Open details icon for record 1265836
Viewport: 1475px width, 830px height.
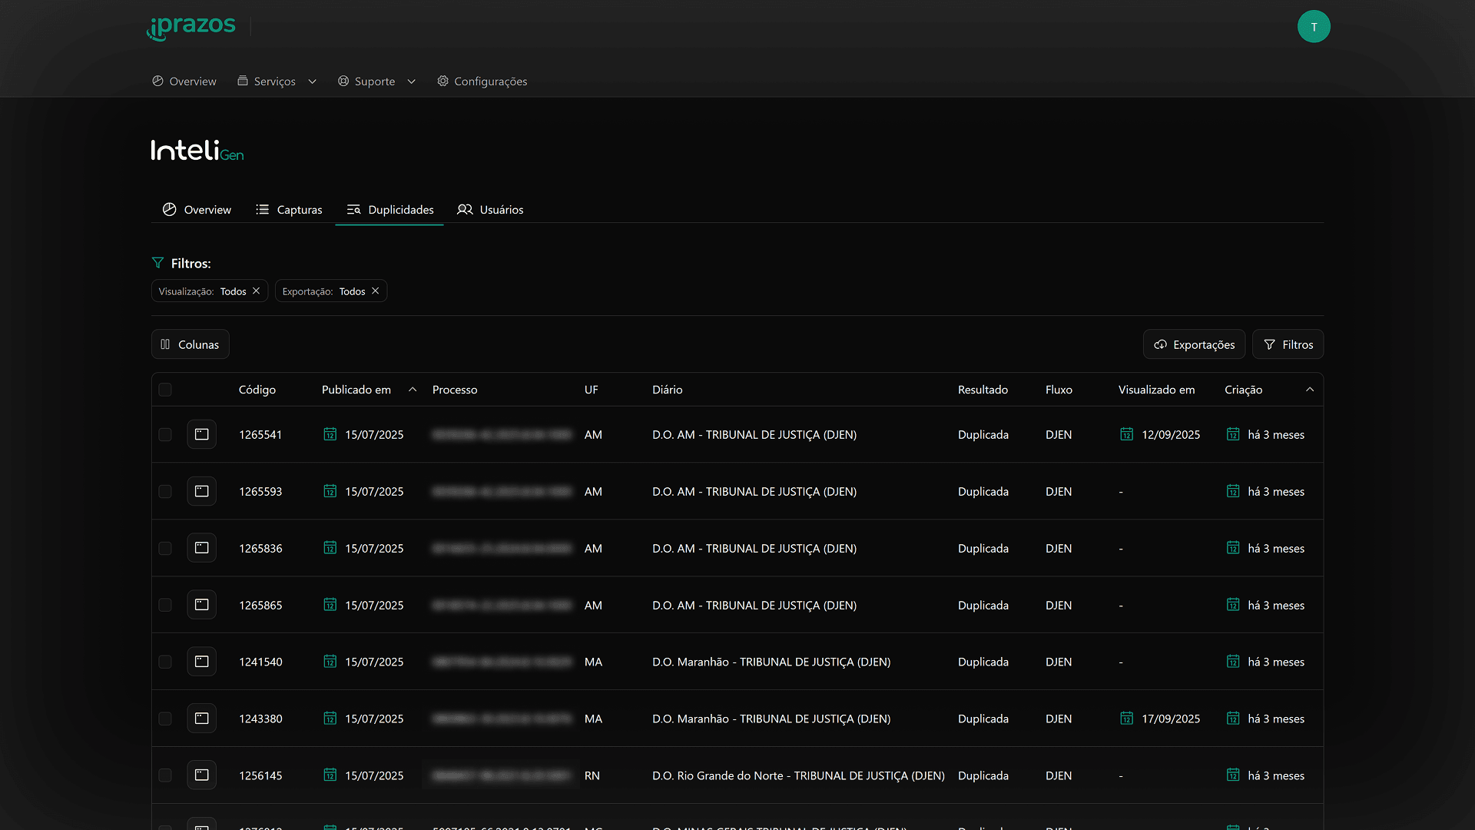[201, 548]
